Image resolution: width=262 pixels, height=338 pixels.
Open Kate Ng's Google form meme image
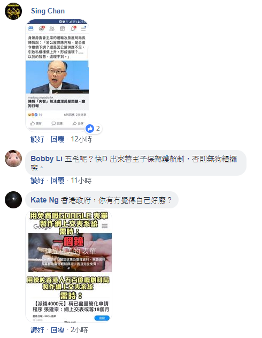pos(69,266)
